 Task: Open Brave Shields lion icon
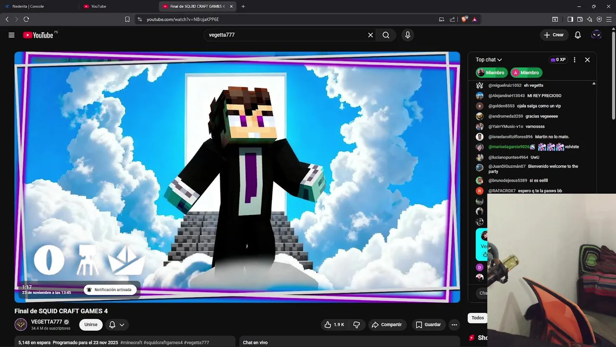tap(464, 19)
